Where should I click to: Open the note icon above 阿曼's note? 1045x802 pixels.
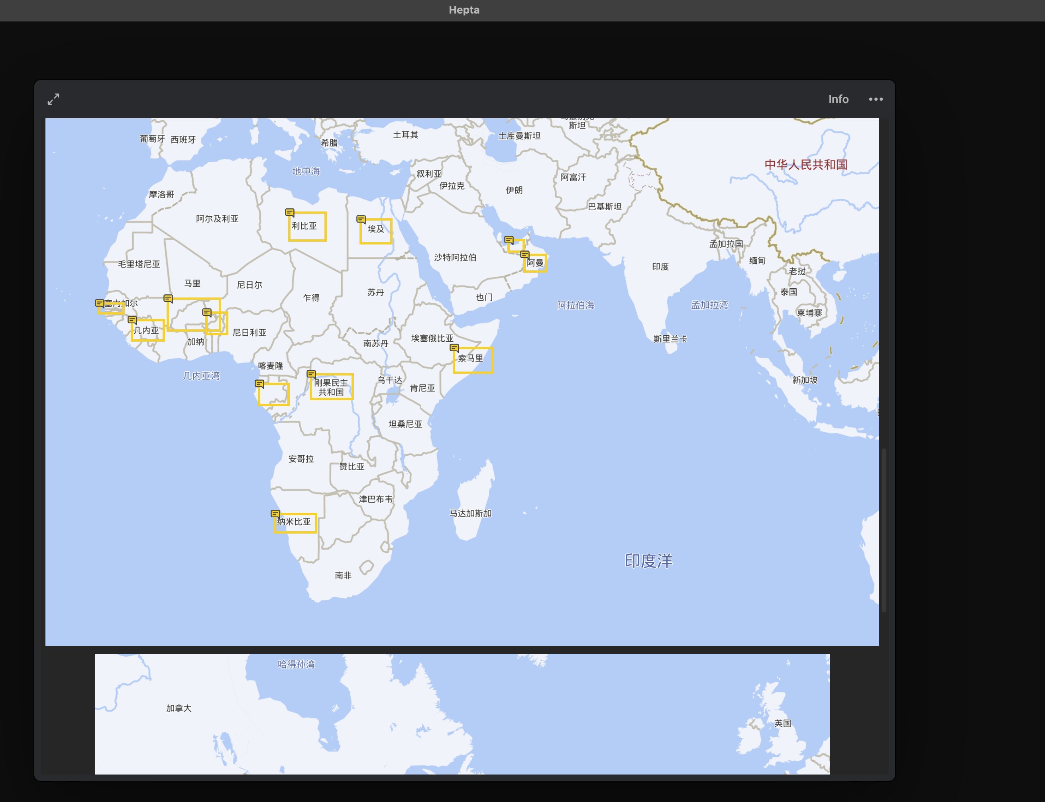[509, 240]
